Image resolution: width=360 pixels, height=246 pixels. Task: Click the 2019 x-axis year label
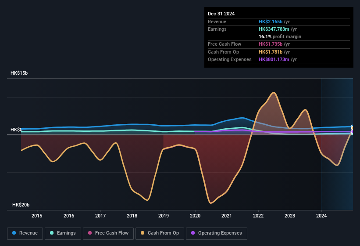tap(164, 216)
